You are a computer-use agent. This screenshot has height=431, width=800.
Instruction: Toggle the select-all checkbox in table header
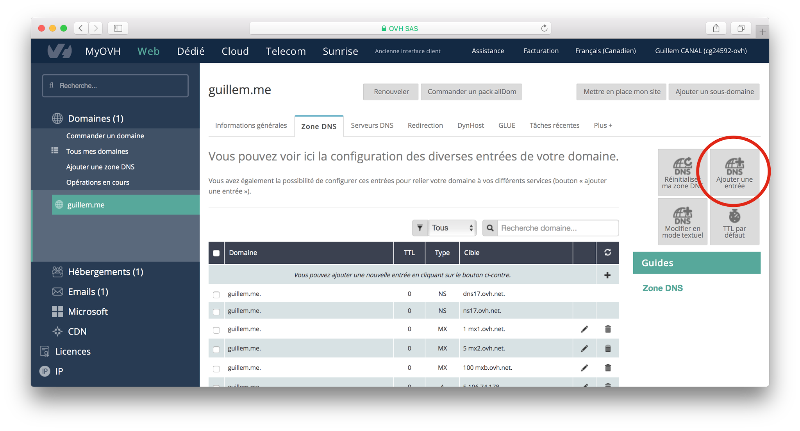tap(216, 253)
